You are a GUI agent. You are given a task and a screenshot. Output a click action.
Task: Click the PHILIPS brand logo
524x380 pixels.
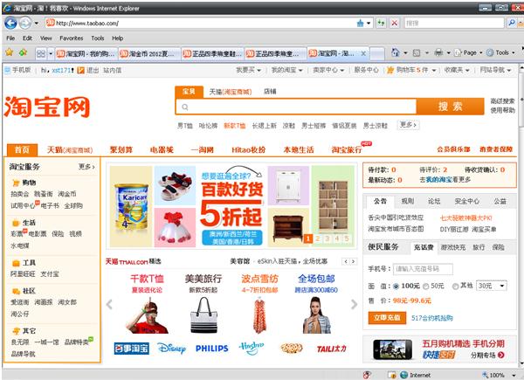tap(212, 349)
